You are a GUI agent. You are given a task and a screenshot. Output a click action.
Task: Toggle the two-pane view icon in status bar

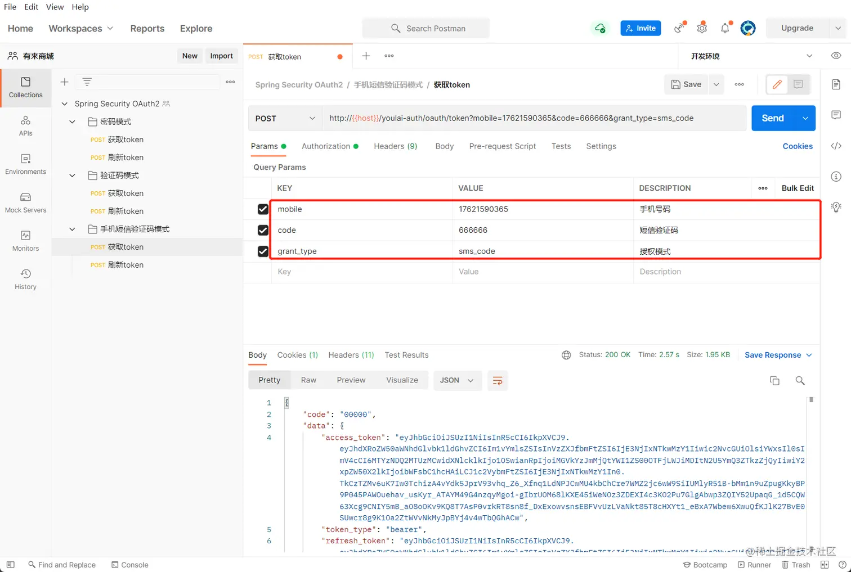825,565
